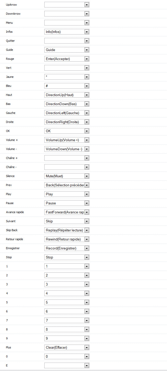Screen dimensions: 167x376
Task: Expand the Pause row dropdown
Action: point(67,203)
